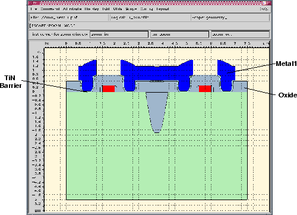Open the Help menu
Image resolution: width=297 pixels, height=215 pixels.
264,9
